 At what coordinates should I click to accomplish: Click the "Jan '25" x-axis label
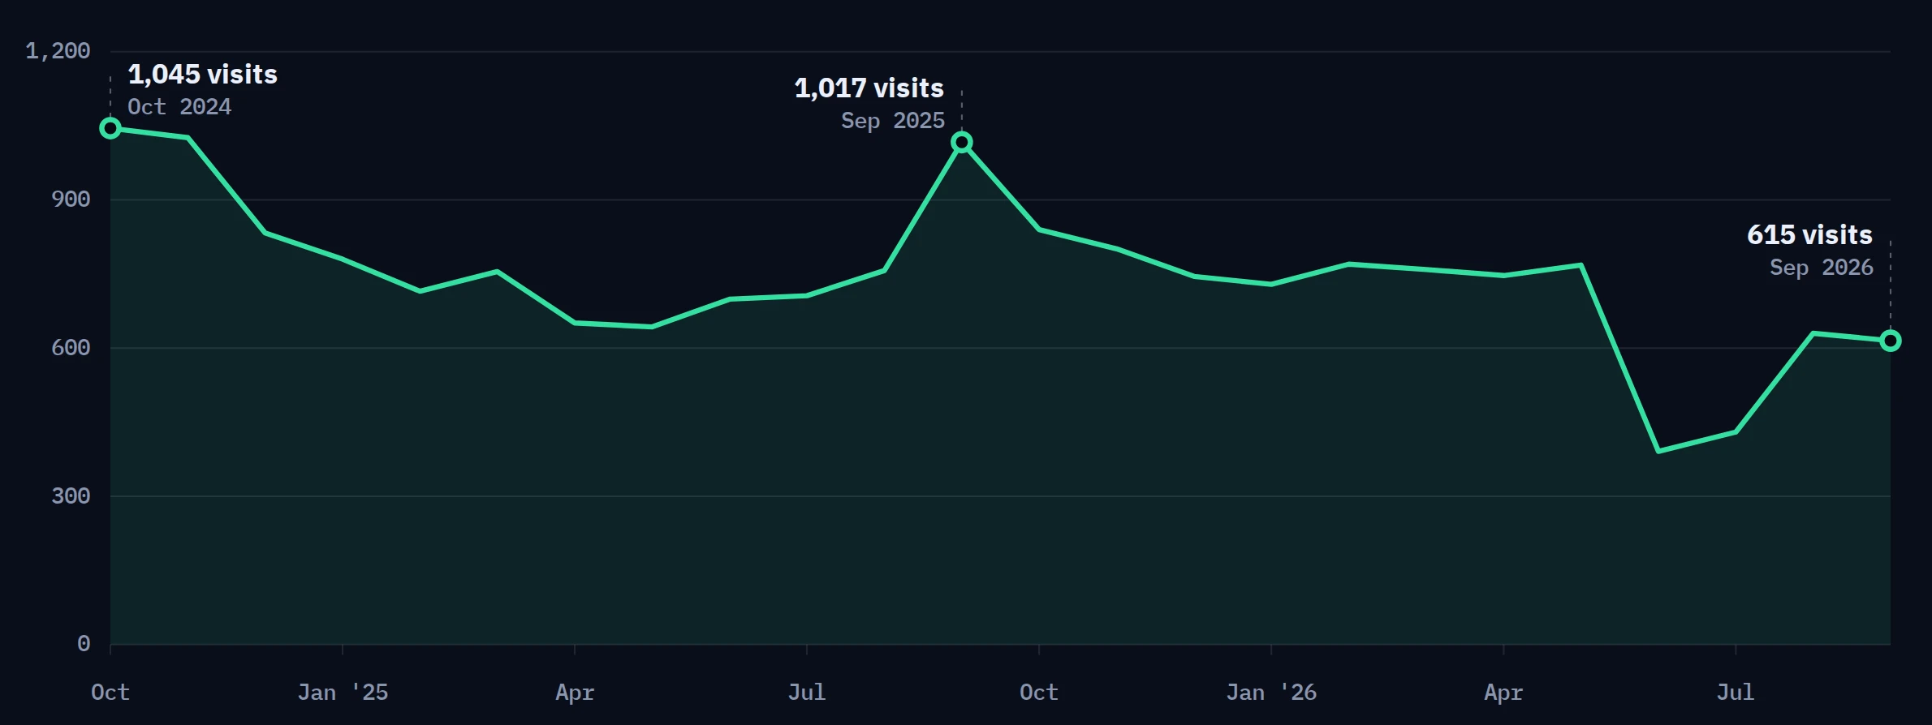343,693
